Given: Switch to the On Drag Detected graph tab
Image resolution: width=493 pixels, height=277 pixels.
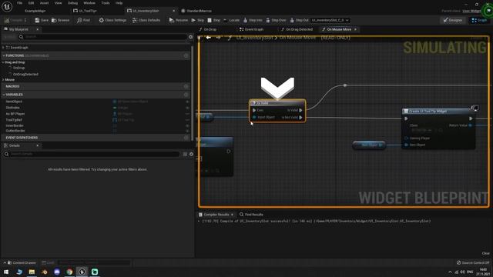Looking at the screenshot, I should [x=297, y=29].
